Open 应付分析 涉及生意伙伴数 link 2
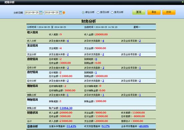Image resolution: width=184 pixels, height=130 pixels. (68, 81)
